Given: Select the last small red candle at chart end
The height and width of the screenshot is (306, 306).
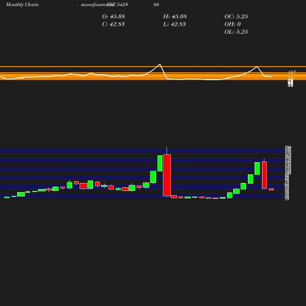Looking at the screenshot, I should click(271, 190).
